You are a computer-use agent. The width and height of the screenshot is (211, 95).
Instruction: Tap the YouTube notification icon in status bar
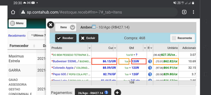point(33,3)
